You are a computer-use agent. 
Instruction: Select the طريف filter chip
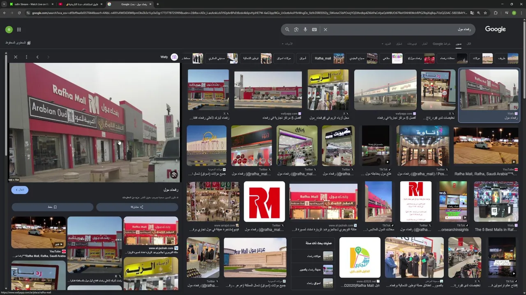tap(508, 58)
